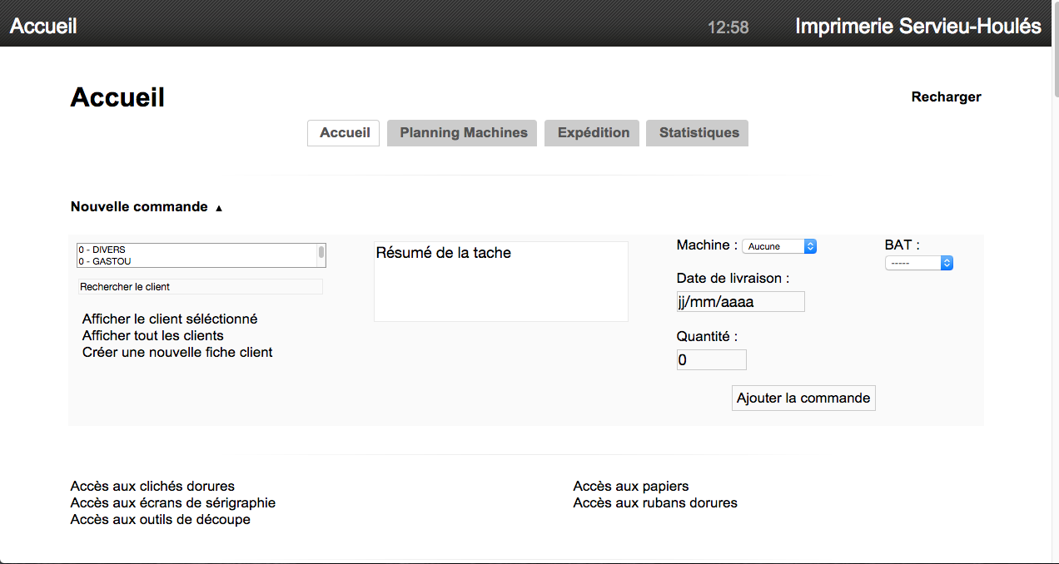Open Accès aux clichés dorures link
The image size is (1059, 564).
(152, 486)
